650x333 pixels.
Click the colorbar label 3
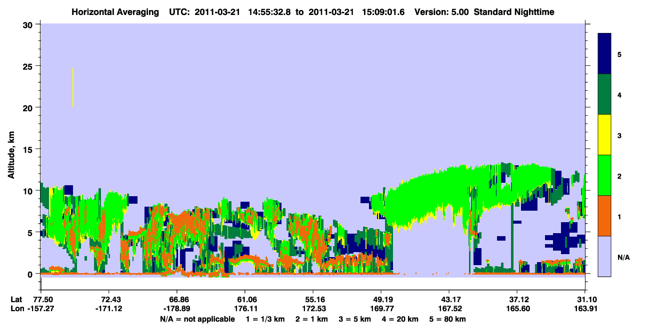pyautogui.click(x=619, y=136)
